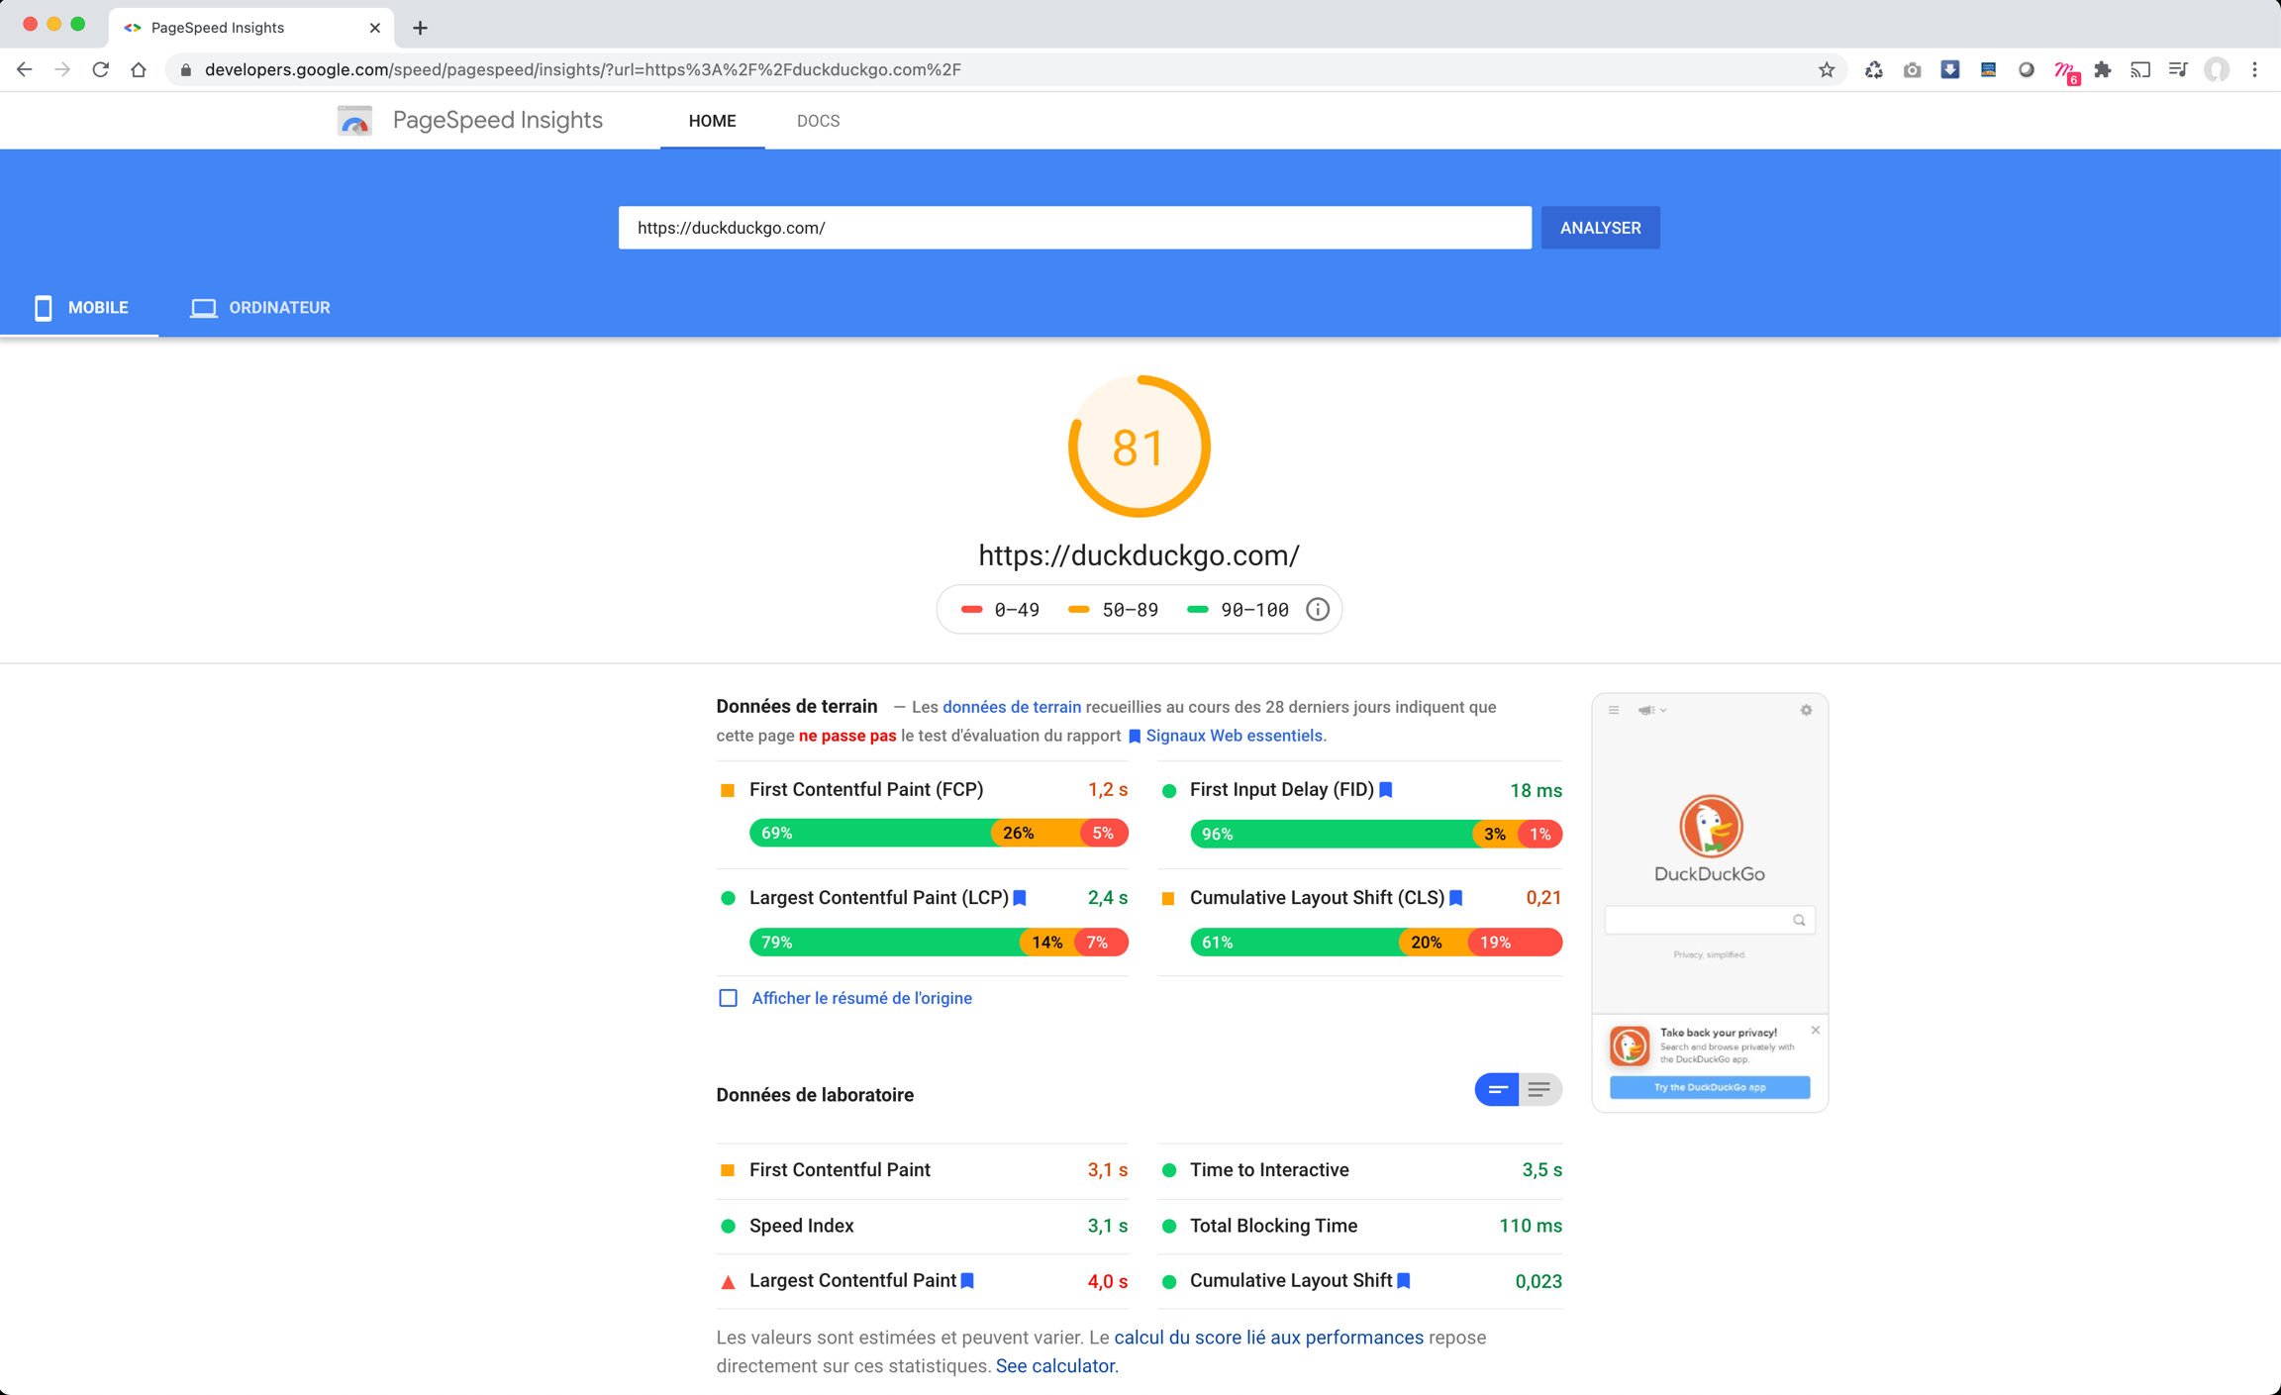Click the First Input Delay bookmark icon
2281x1395 pixels.
pyautogui.click(x=1386, y=789)
